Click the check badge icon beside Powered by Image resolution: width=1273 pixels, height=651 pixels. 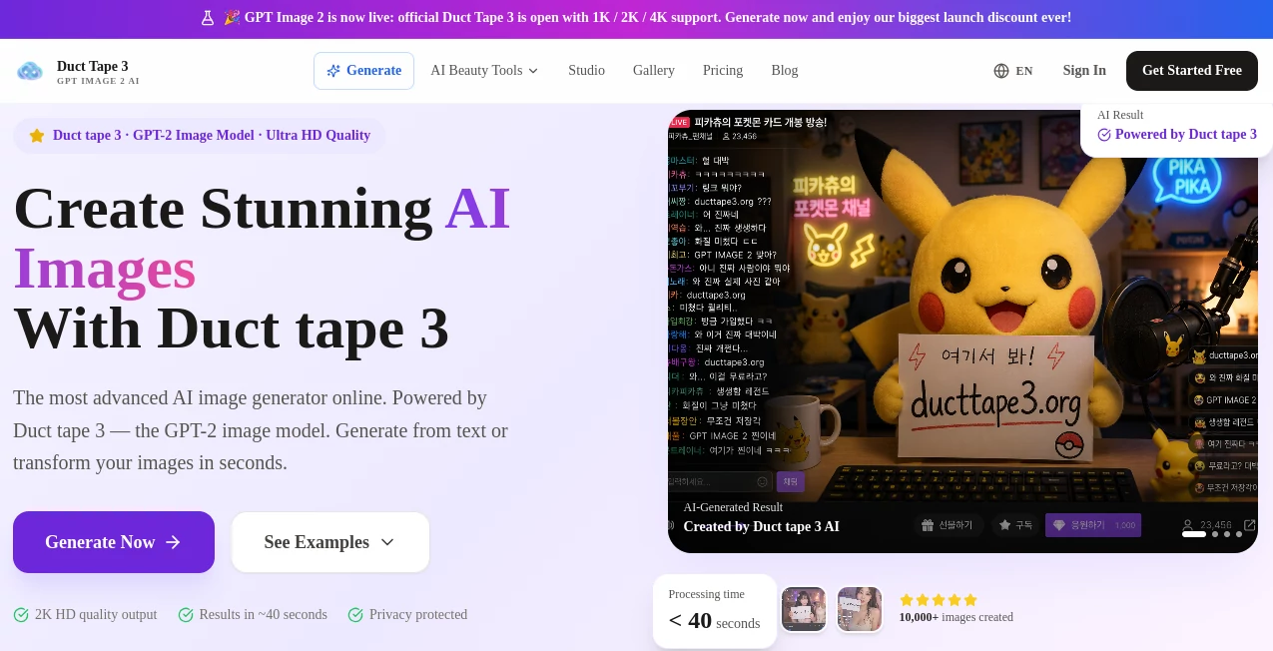coord(1104,135)
